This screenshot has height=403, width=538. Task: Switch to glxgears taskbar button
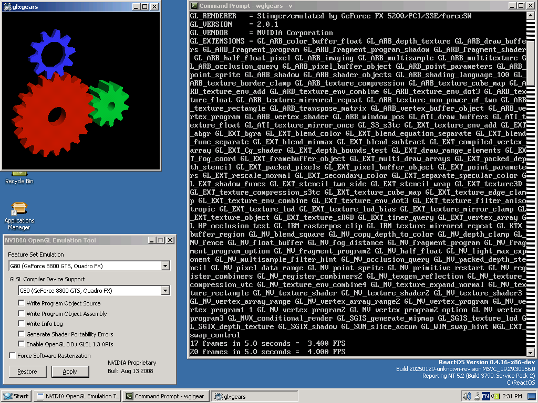(255, 396)
